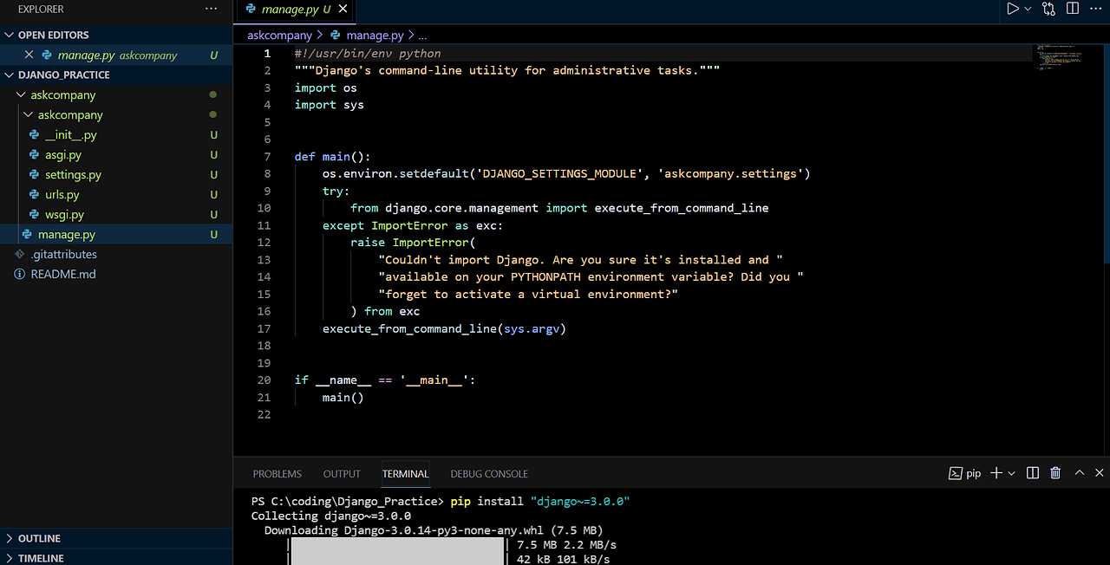
Task: Switch to the DEBUG CONSOLE tab
Action: click(489, 474)
